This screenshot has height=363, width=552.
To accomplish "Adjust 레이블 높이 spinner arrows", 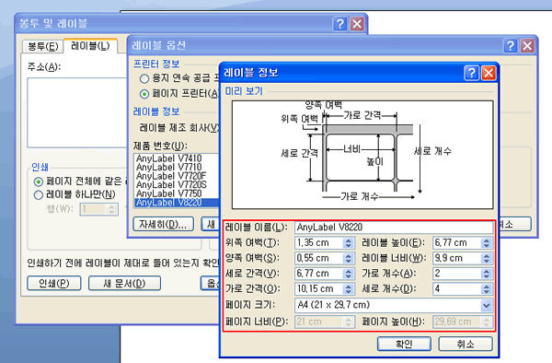I will 486,243.
